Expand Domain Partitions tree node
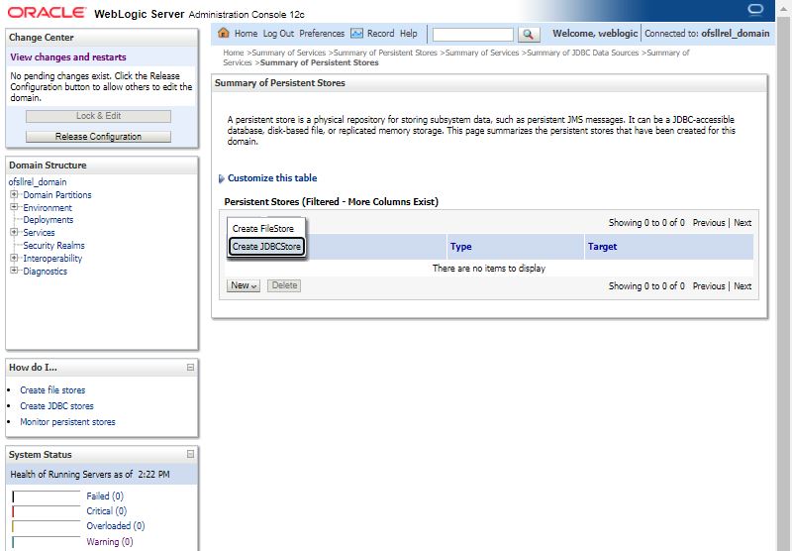The height and width of the screenshot is (551, 792). click(x=14, y=194)
